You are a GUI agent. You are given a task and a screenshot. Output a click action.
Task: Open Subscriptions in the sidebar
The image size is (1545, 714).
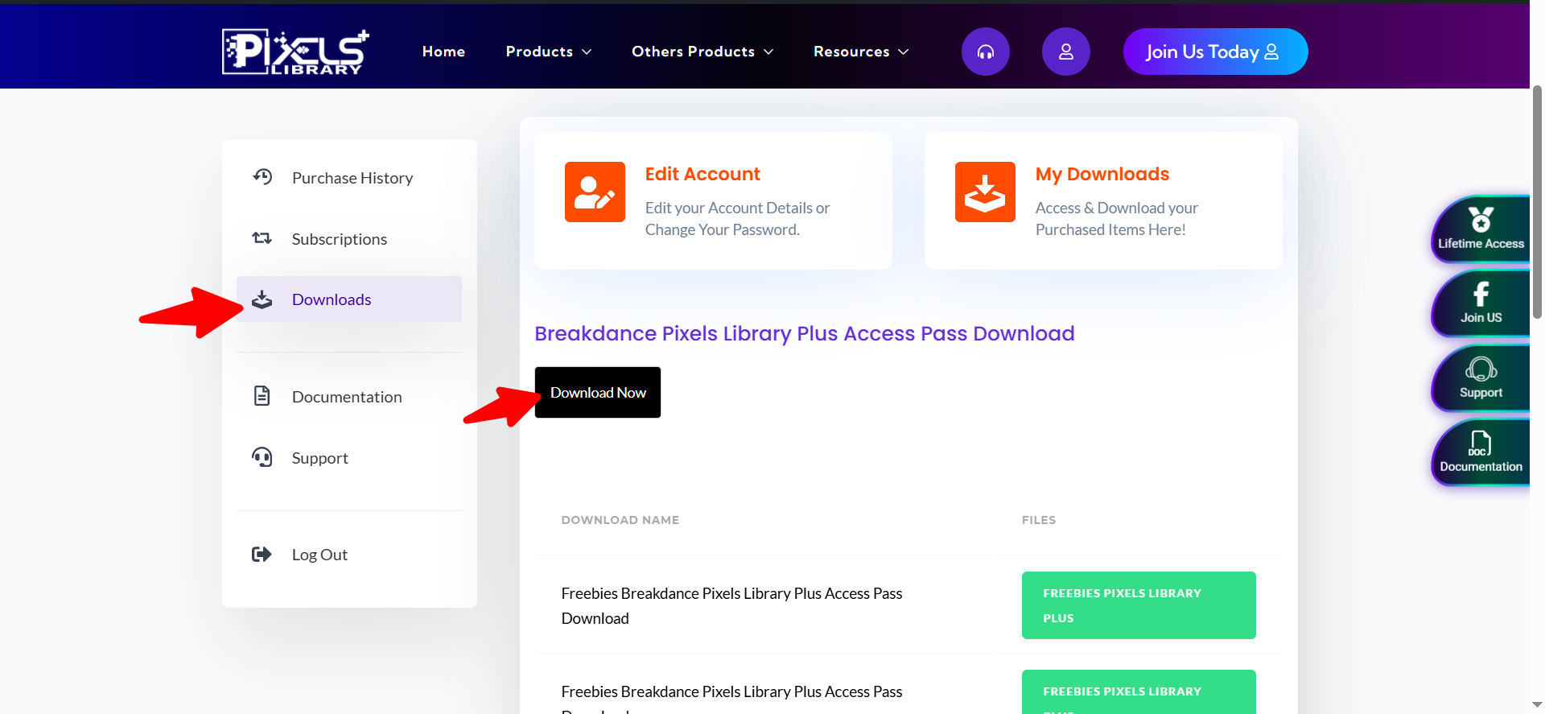click(339, 239)
